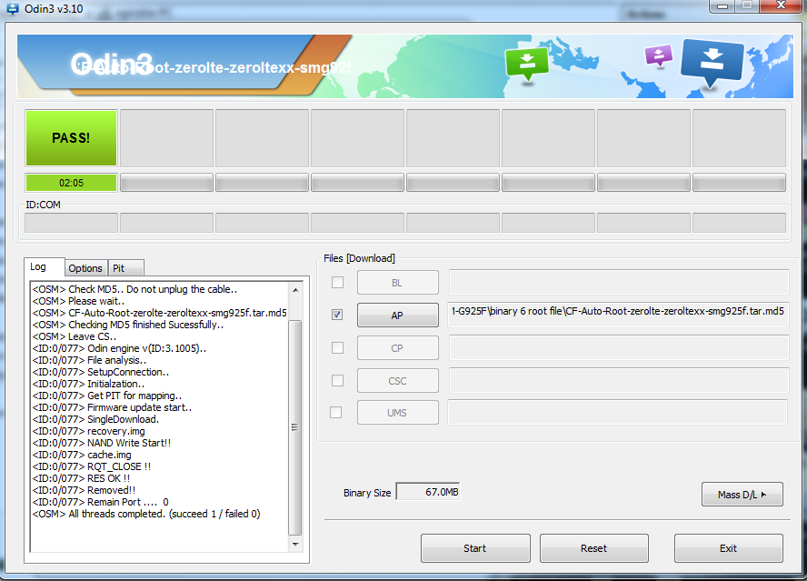Toggle the UMS file checkbox
Viewport: 807px width, 581px height.
tap(336, 412)
